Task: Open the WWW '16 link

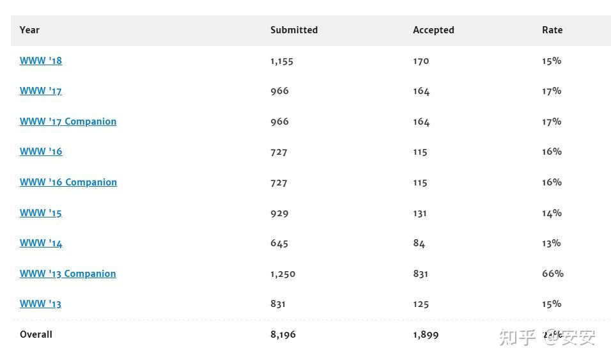Action: (41, 152)
